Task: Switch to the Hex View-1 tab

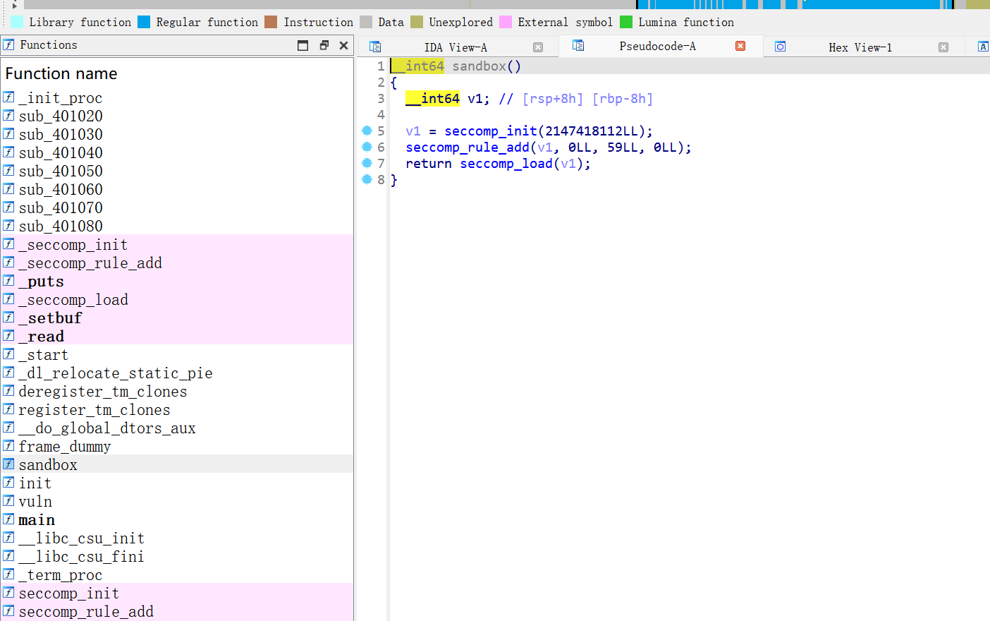Action: pos(860,47)
